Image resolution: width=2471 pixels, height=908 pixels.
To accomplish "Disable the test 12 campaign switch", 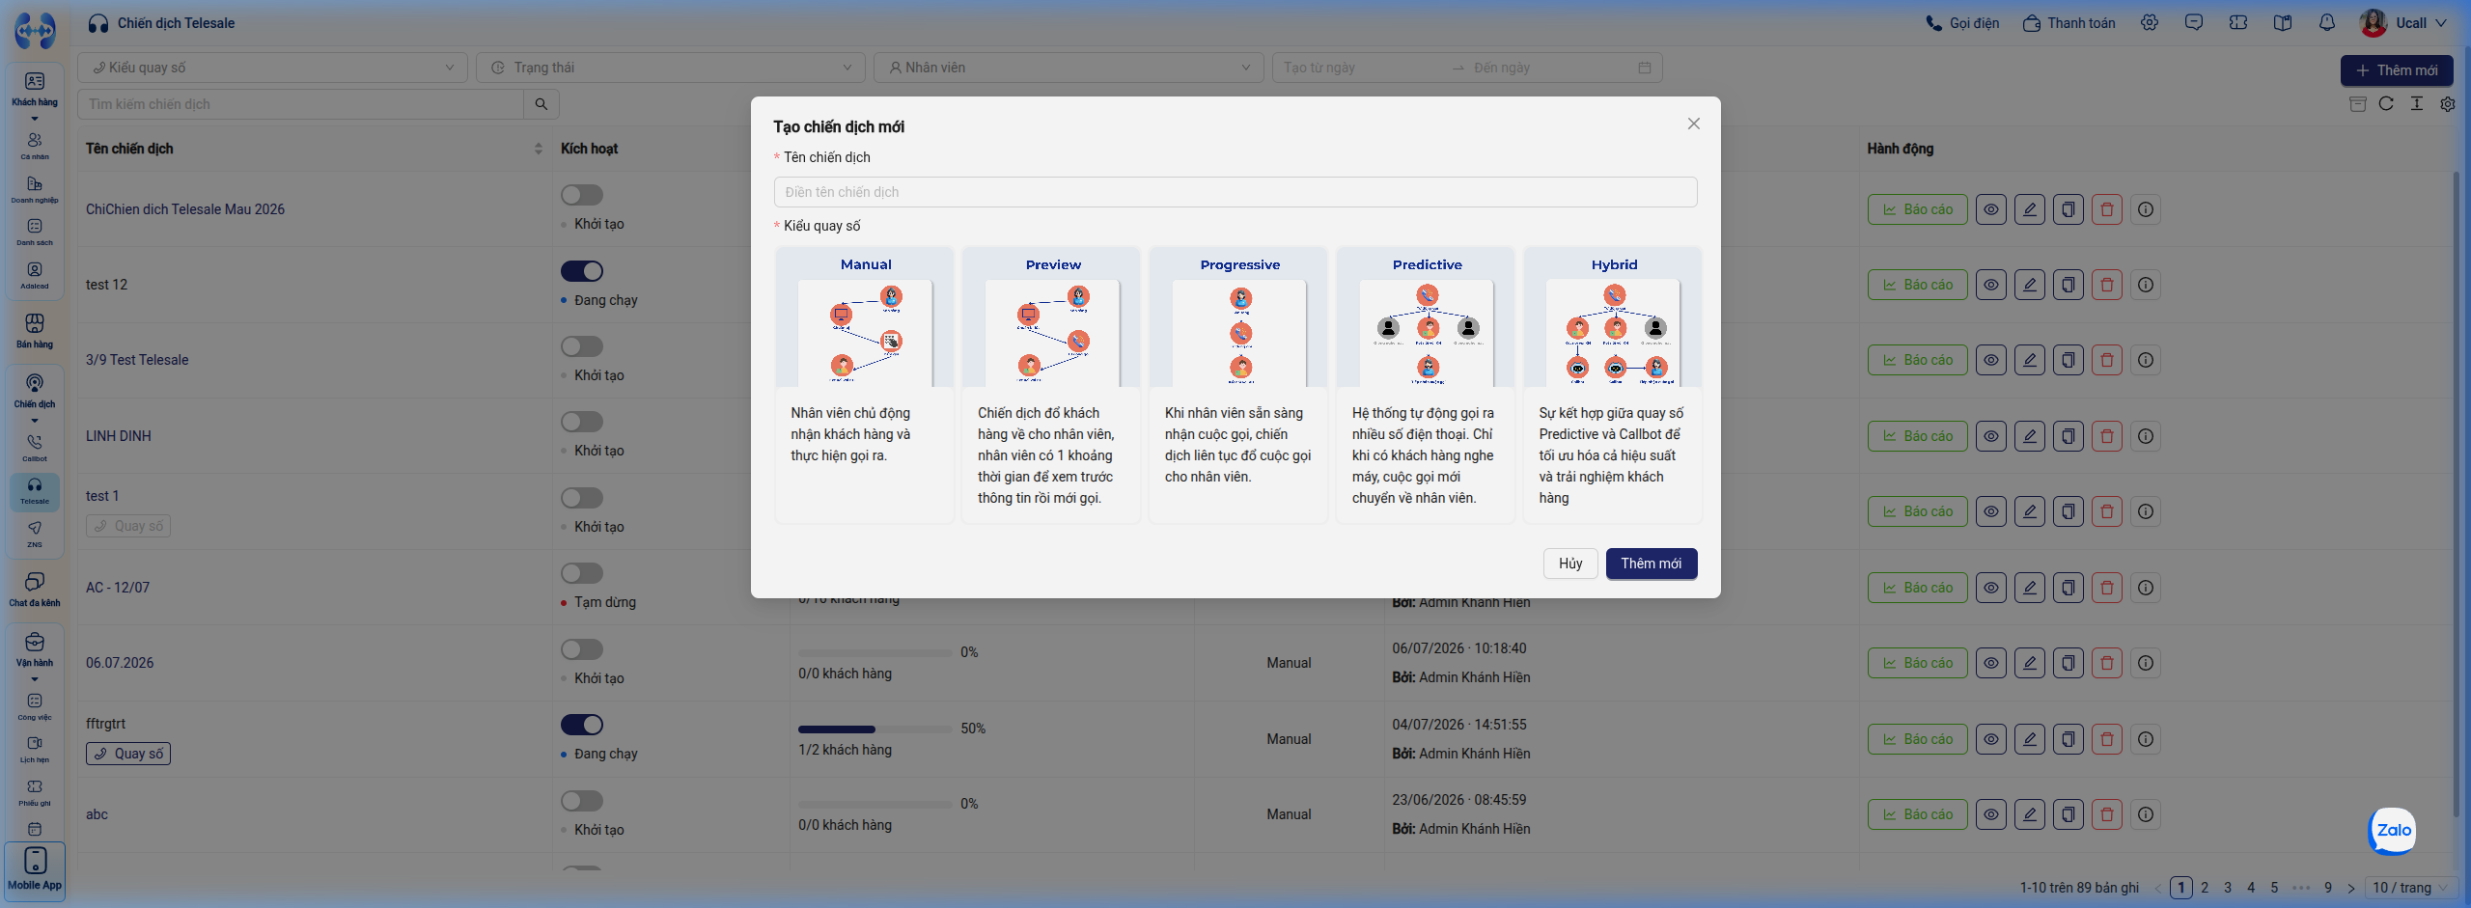I will [582, 271].
